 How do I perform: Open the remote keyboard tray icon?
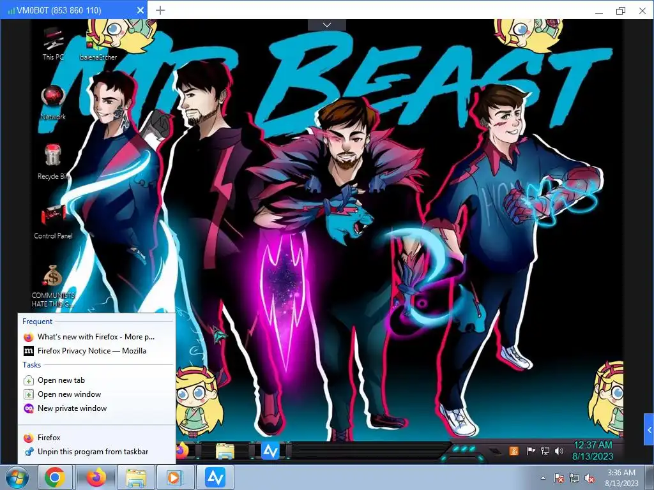495,451
